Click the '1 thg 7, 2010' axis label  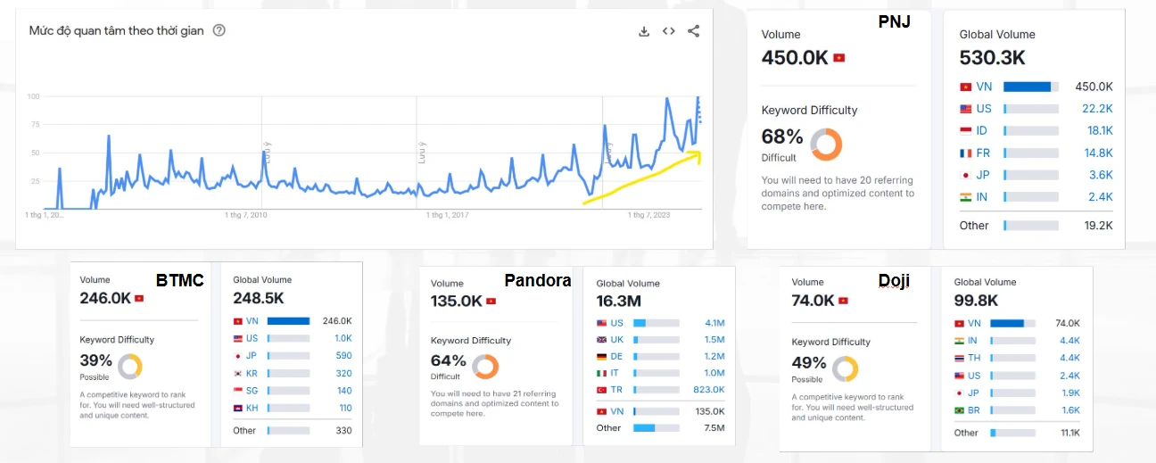[244, 215]
